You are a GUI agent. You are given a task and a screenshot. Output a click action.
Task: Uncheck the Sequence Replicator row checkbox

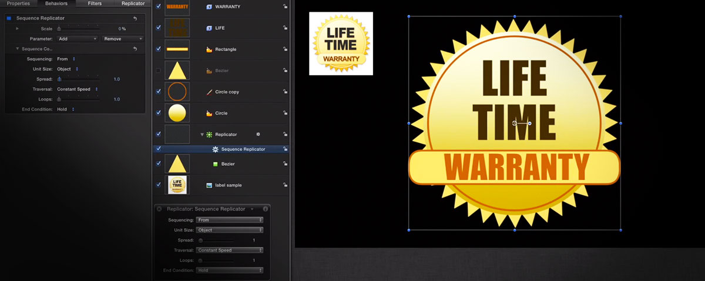click(159, 149)
